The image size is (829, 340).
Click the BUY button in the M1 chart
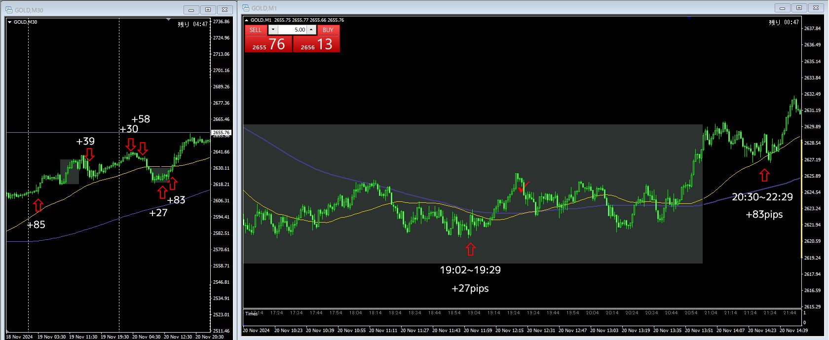point(328,30)
